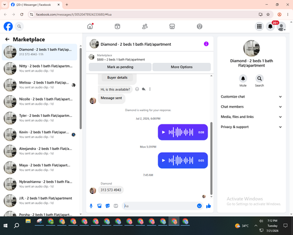
Task: Select the Messenger | Facebook tab
Action: point(36,5)
